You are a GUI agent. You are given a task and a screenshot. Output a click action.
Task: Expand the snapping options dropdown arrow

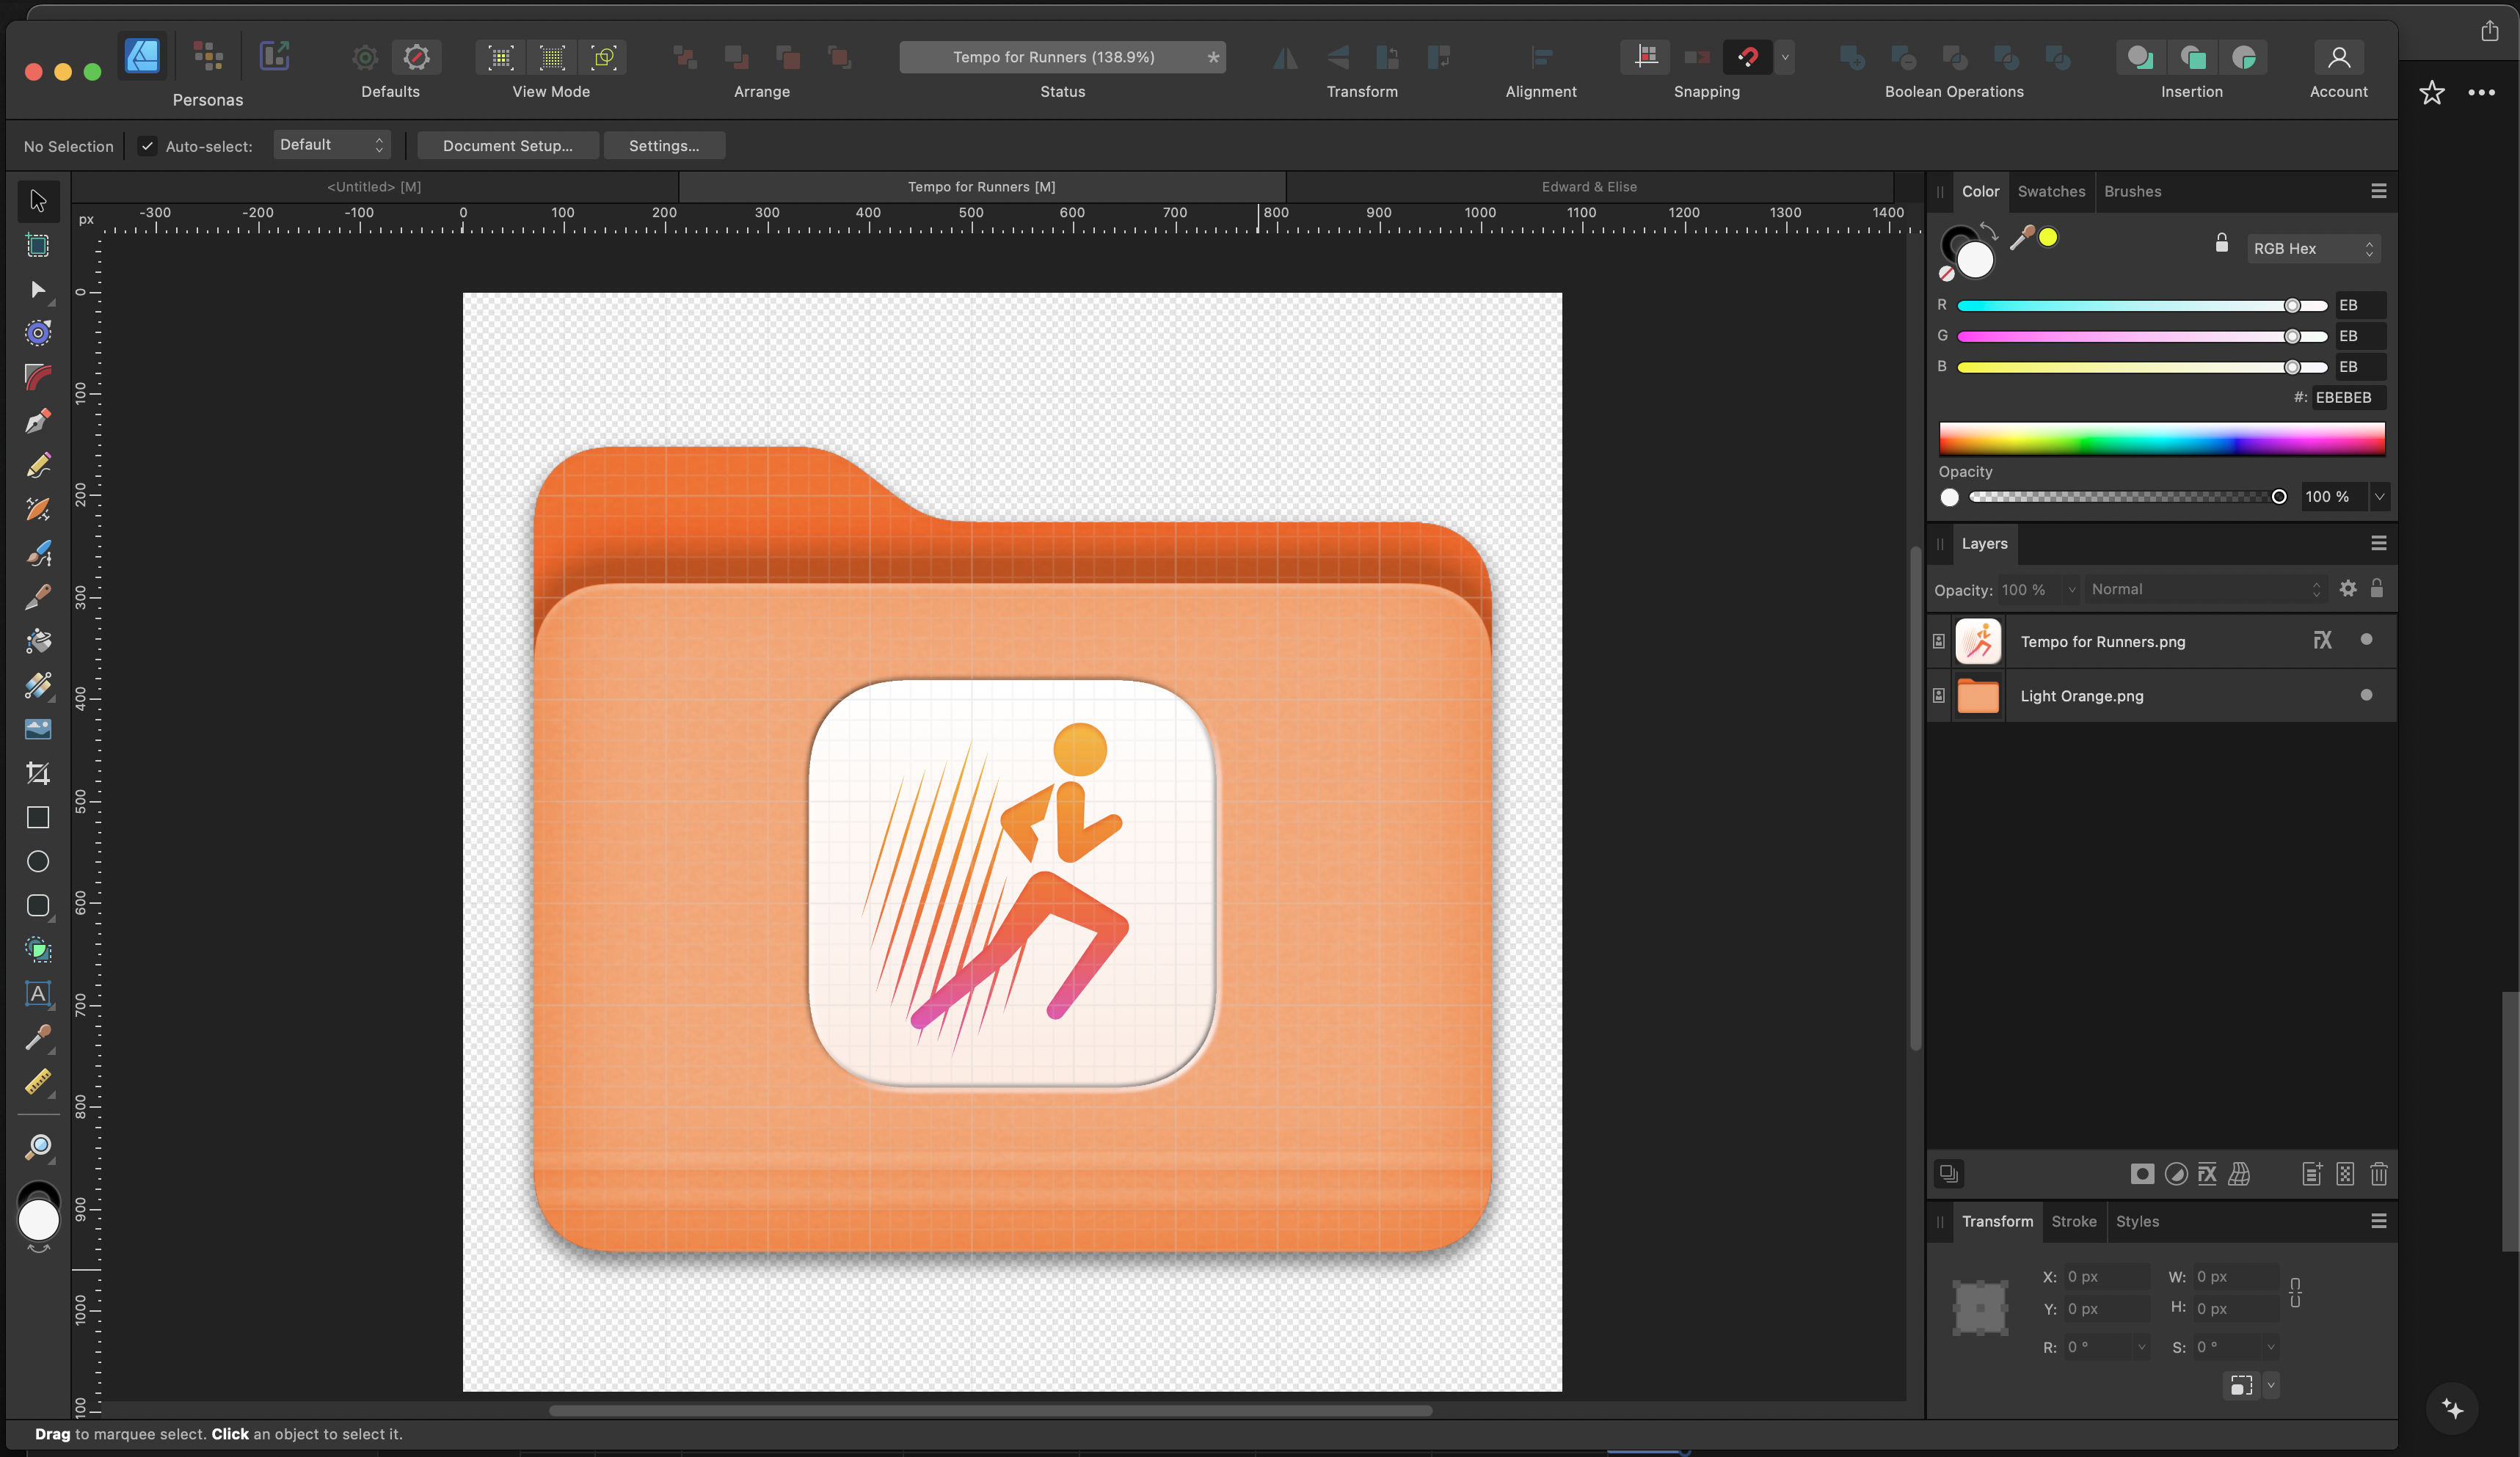point(1785,57)
